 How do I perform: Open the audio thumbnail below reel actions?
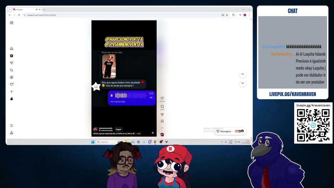click(162, 134)
